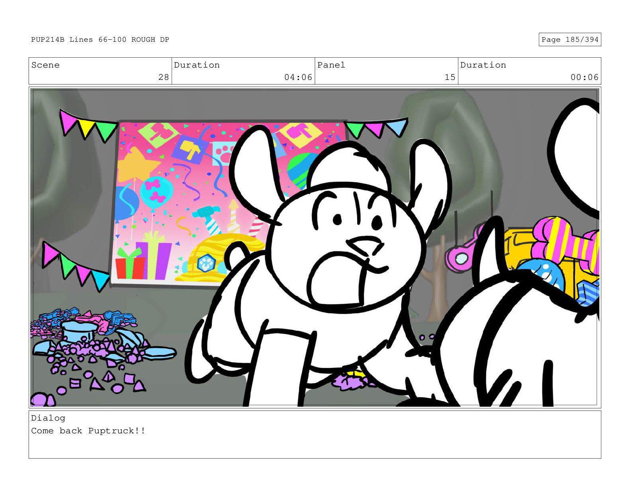
Task: Click the "Panel" label
Action: click(331, 65)
